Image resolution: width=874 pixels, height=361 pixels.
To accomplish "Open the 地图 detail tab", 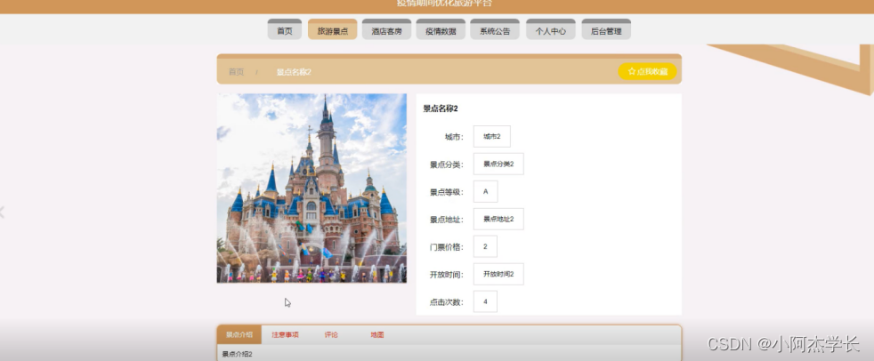I will 376,335.
